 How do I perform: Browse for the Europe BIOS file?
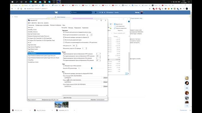point(105,78)
